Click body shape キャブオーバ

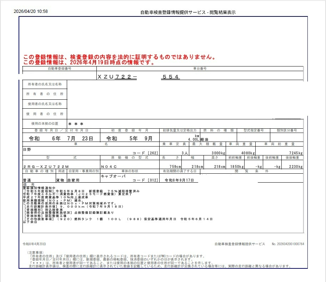point(113,176)
